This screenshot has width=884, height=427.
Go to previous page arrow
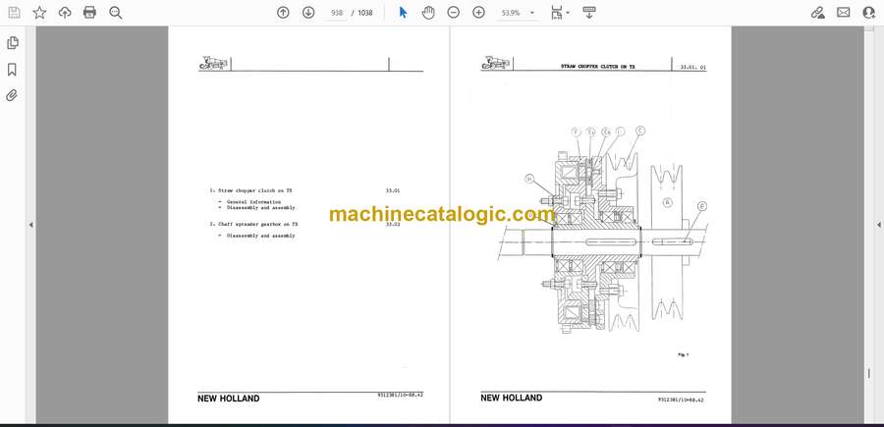[283, 13]
